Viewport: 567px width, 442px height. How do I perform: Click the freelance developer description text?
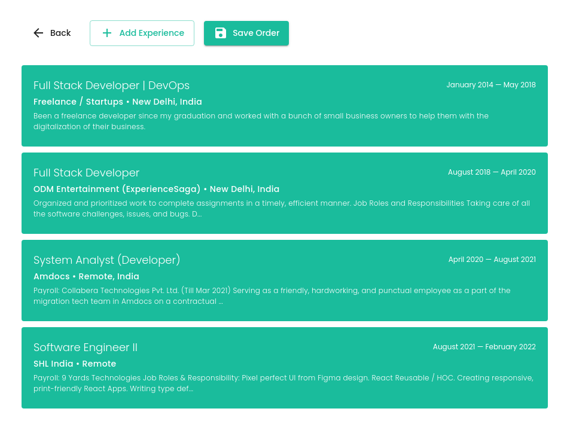click(x=261, y=121)
